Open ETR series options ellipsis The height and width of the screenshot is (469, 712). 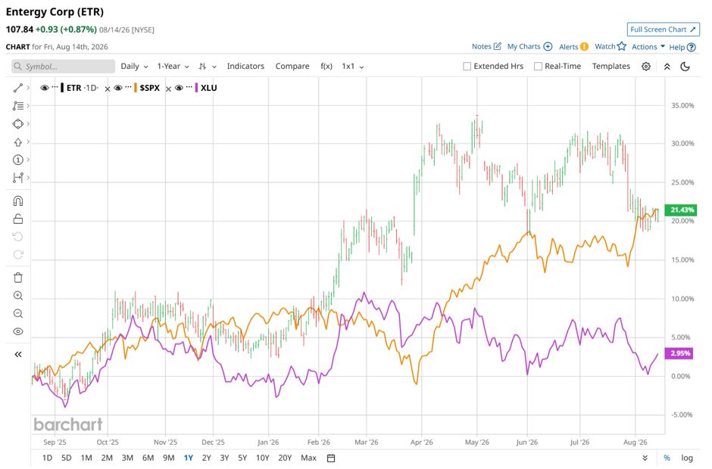pos(55,86)
